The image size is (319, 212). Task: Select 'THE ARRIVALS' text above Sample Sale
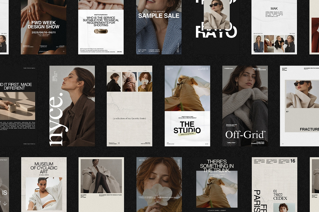158,11
